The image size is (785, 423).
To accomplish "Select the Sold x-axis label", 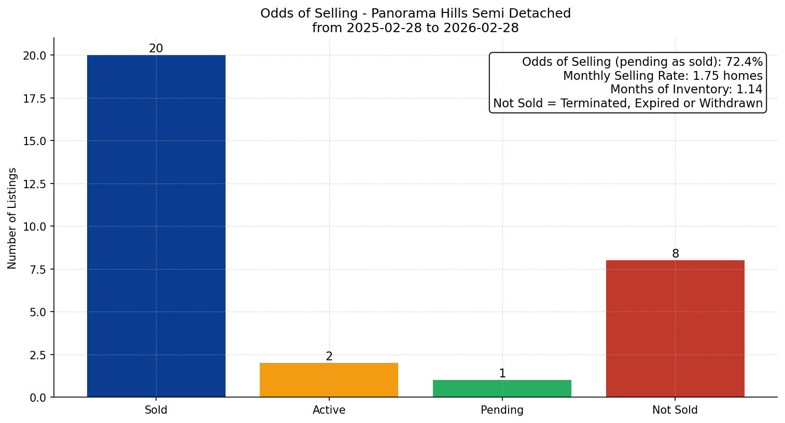I will coord(156,410).
